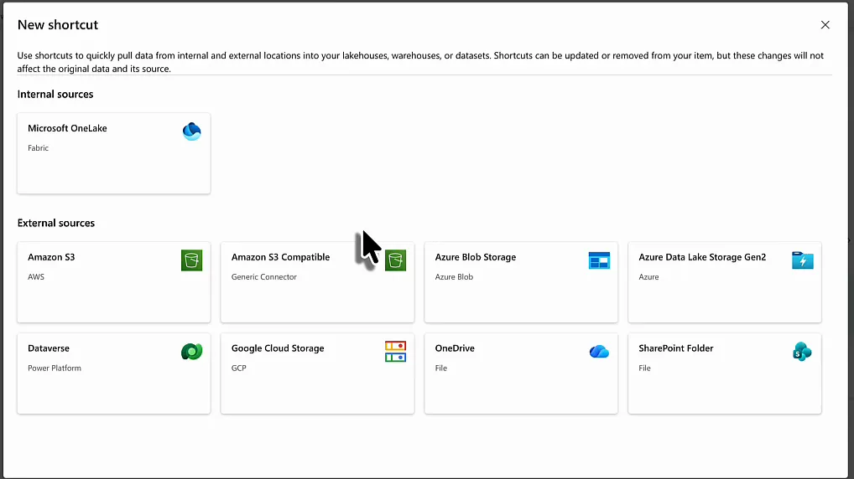Click the File subtitle under OneDrive
The height and width of the screenshot is (479, 854).
pyautogui.click(x=441, y=368)
